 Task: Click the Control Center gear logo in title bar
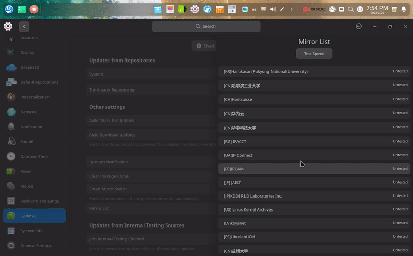tap(8, 26)
